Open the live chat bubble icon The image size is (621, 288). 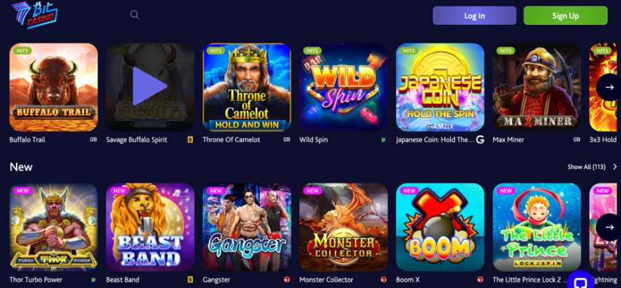point(580,282)
